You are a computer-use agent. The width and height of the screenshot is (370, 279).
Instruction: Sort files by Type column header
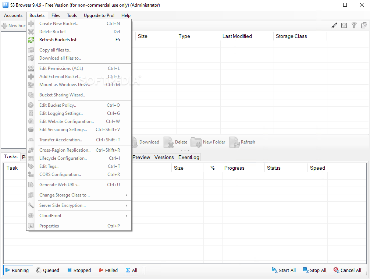click(198, 36)
